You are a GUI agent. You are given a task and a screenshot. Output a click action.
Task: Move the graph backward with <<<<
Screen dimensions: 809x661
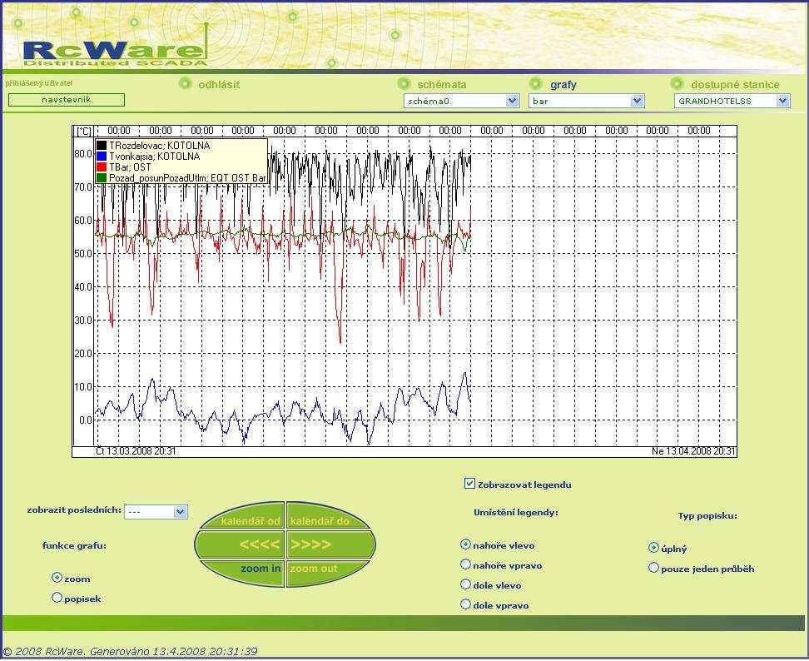point(240,544)
